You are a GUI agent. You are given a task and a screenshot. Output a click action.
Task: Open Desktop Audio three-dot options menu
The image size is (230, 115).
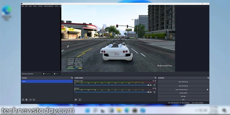pyautogui.click(x=154, y=85)
